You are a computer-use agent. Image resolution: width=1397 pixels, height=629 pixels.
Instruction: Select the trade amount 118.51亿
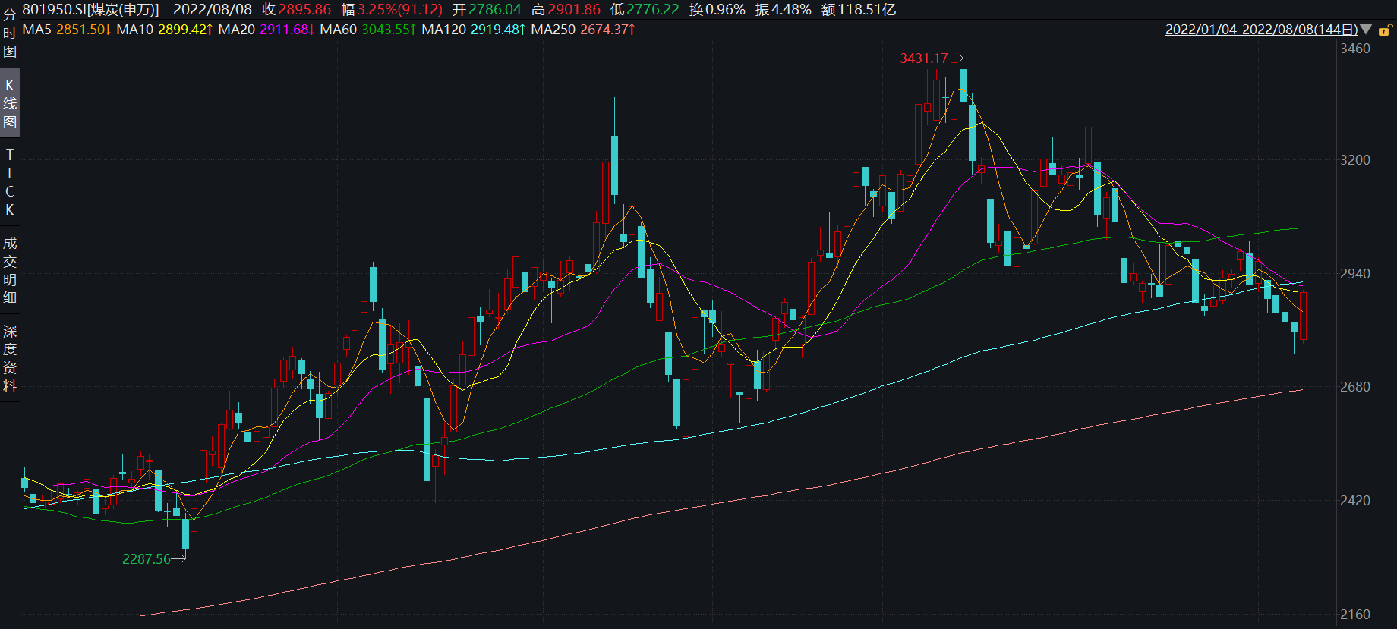click(x=867, y=10)
